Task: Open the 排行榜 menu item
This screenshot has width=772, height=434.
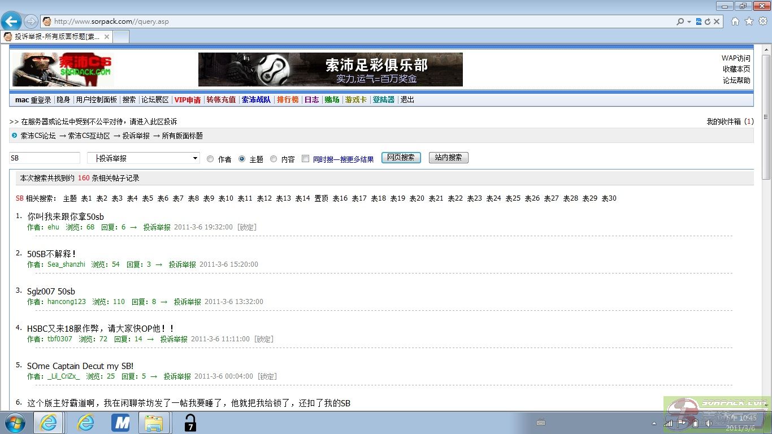Action: (x=288, y=100)
